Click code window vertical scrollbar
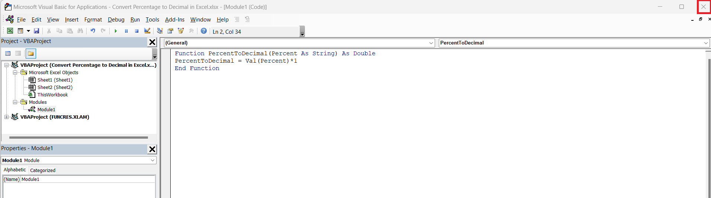Viewport: 711px width, 198px height. (x=708, y=128)
